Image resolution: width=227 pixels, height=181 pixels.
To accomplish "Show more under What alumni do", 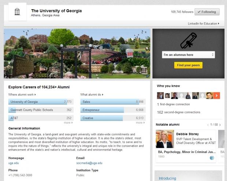I will point(140,122).
